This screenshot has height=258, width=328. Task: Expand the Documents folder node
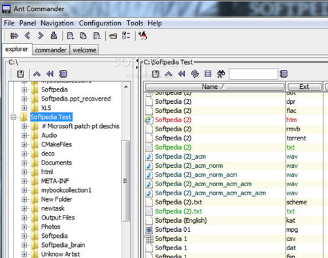pos(24,163)
